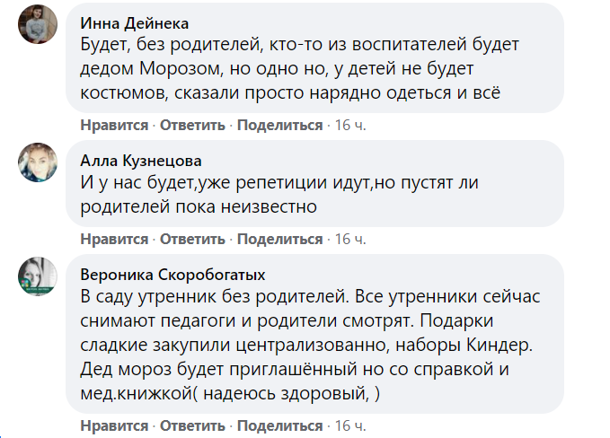Open the 16 ч. timestamp under Вероника's comment
This screenshot has height=438, width=610.
(x=350, y=425)
